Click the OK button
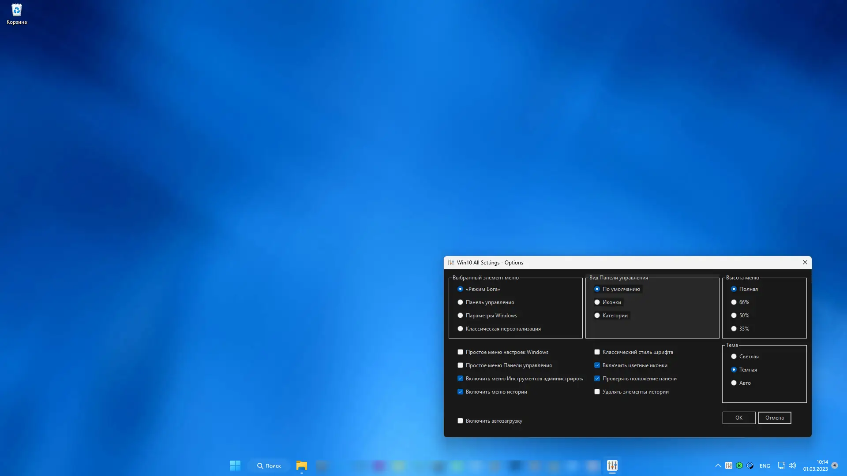The image size is (847, 476). coord(738,418)
